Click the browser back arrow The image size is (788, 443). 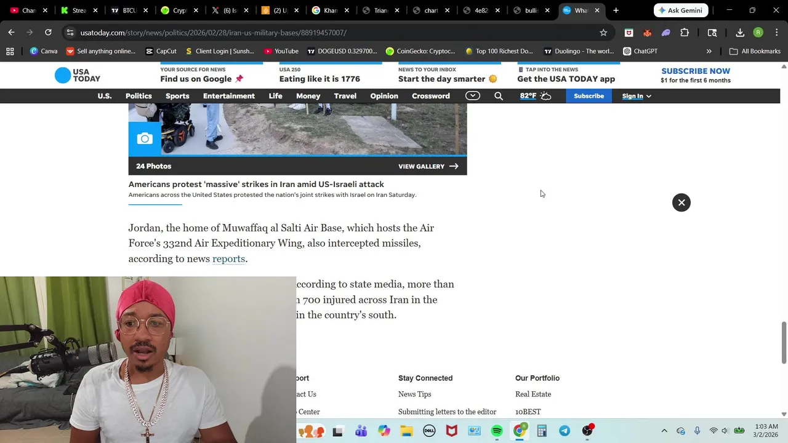[x=12, y=32]
